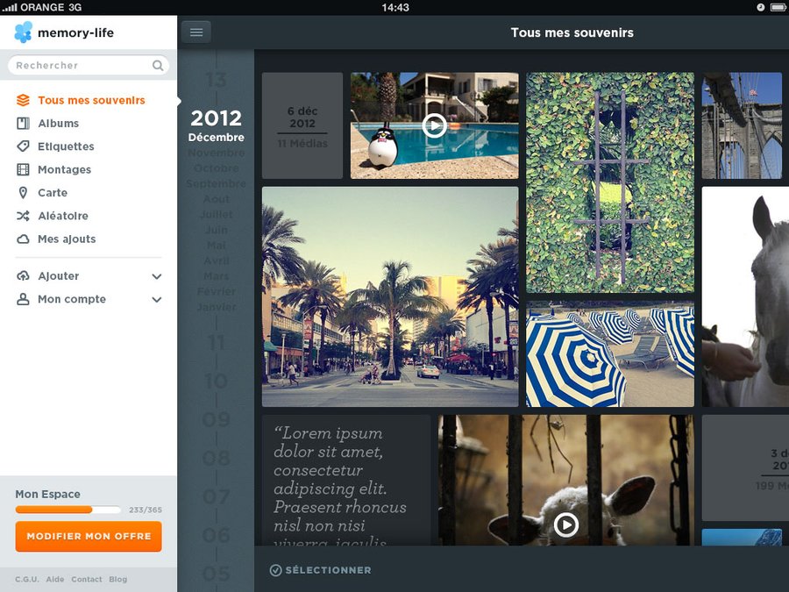Click the search magnifier icon
789x592 pixels.
[158, 65]
